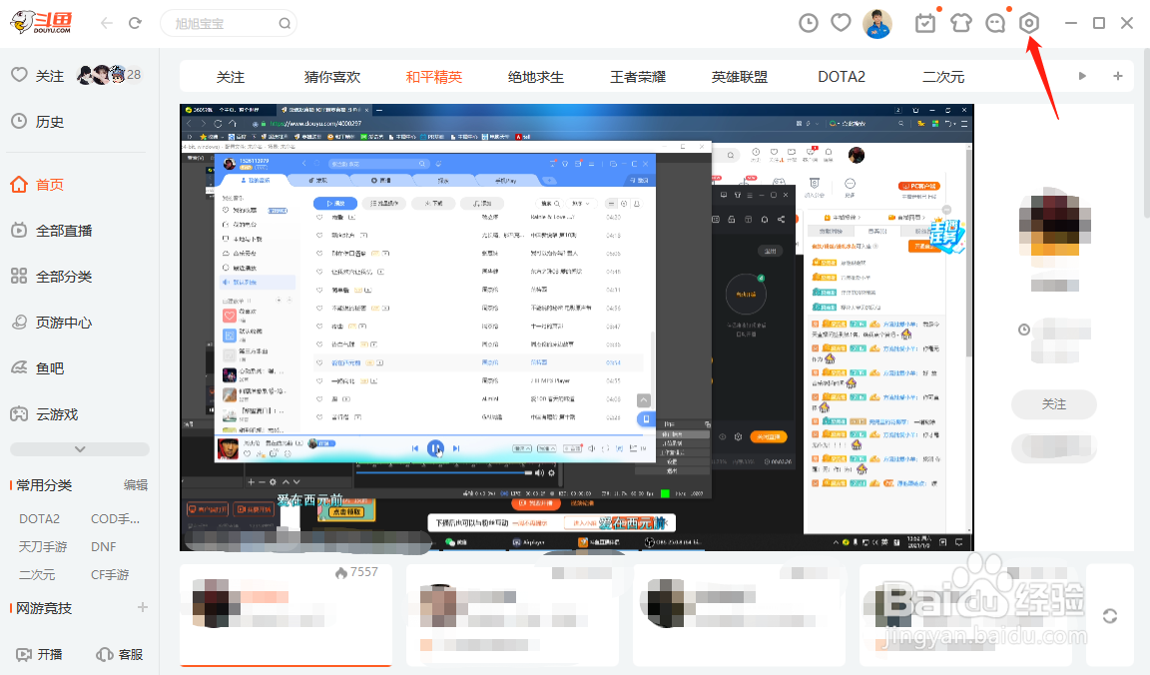Click the streamer avatar beside the preview
The width and height of the screenshot is (1150, 675).
[1054, 225]
